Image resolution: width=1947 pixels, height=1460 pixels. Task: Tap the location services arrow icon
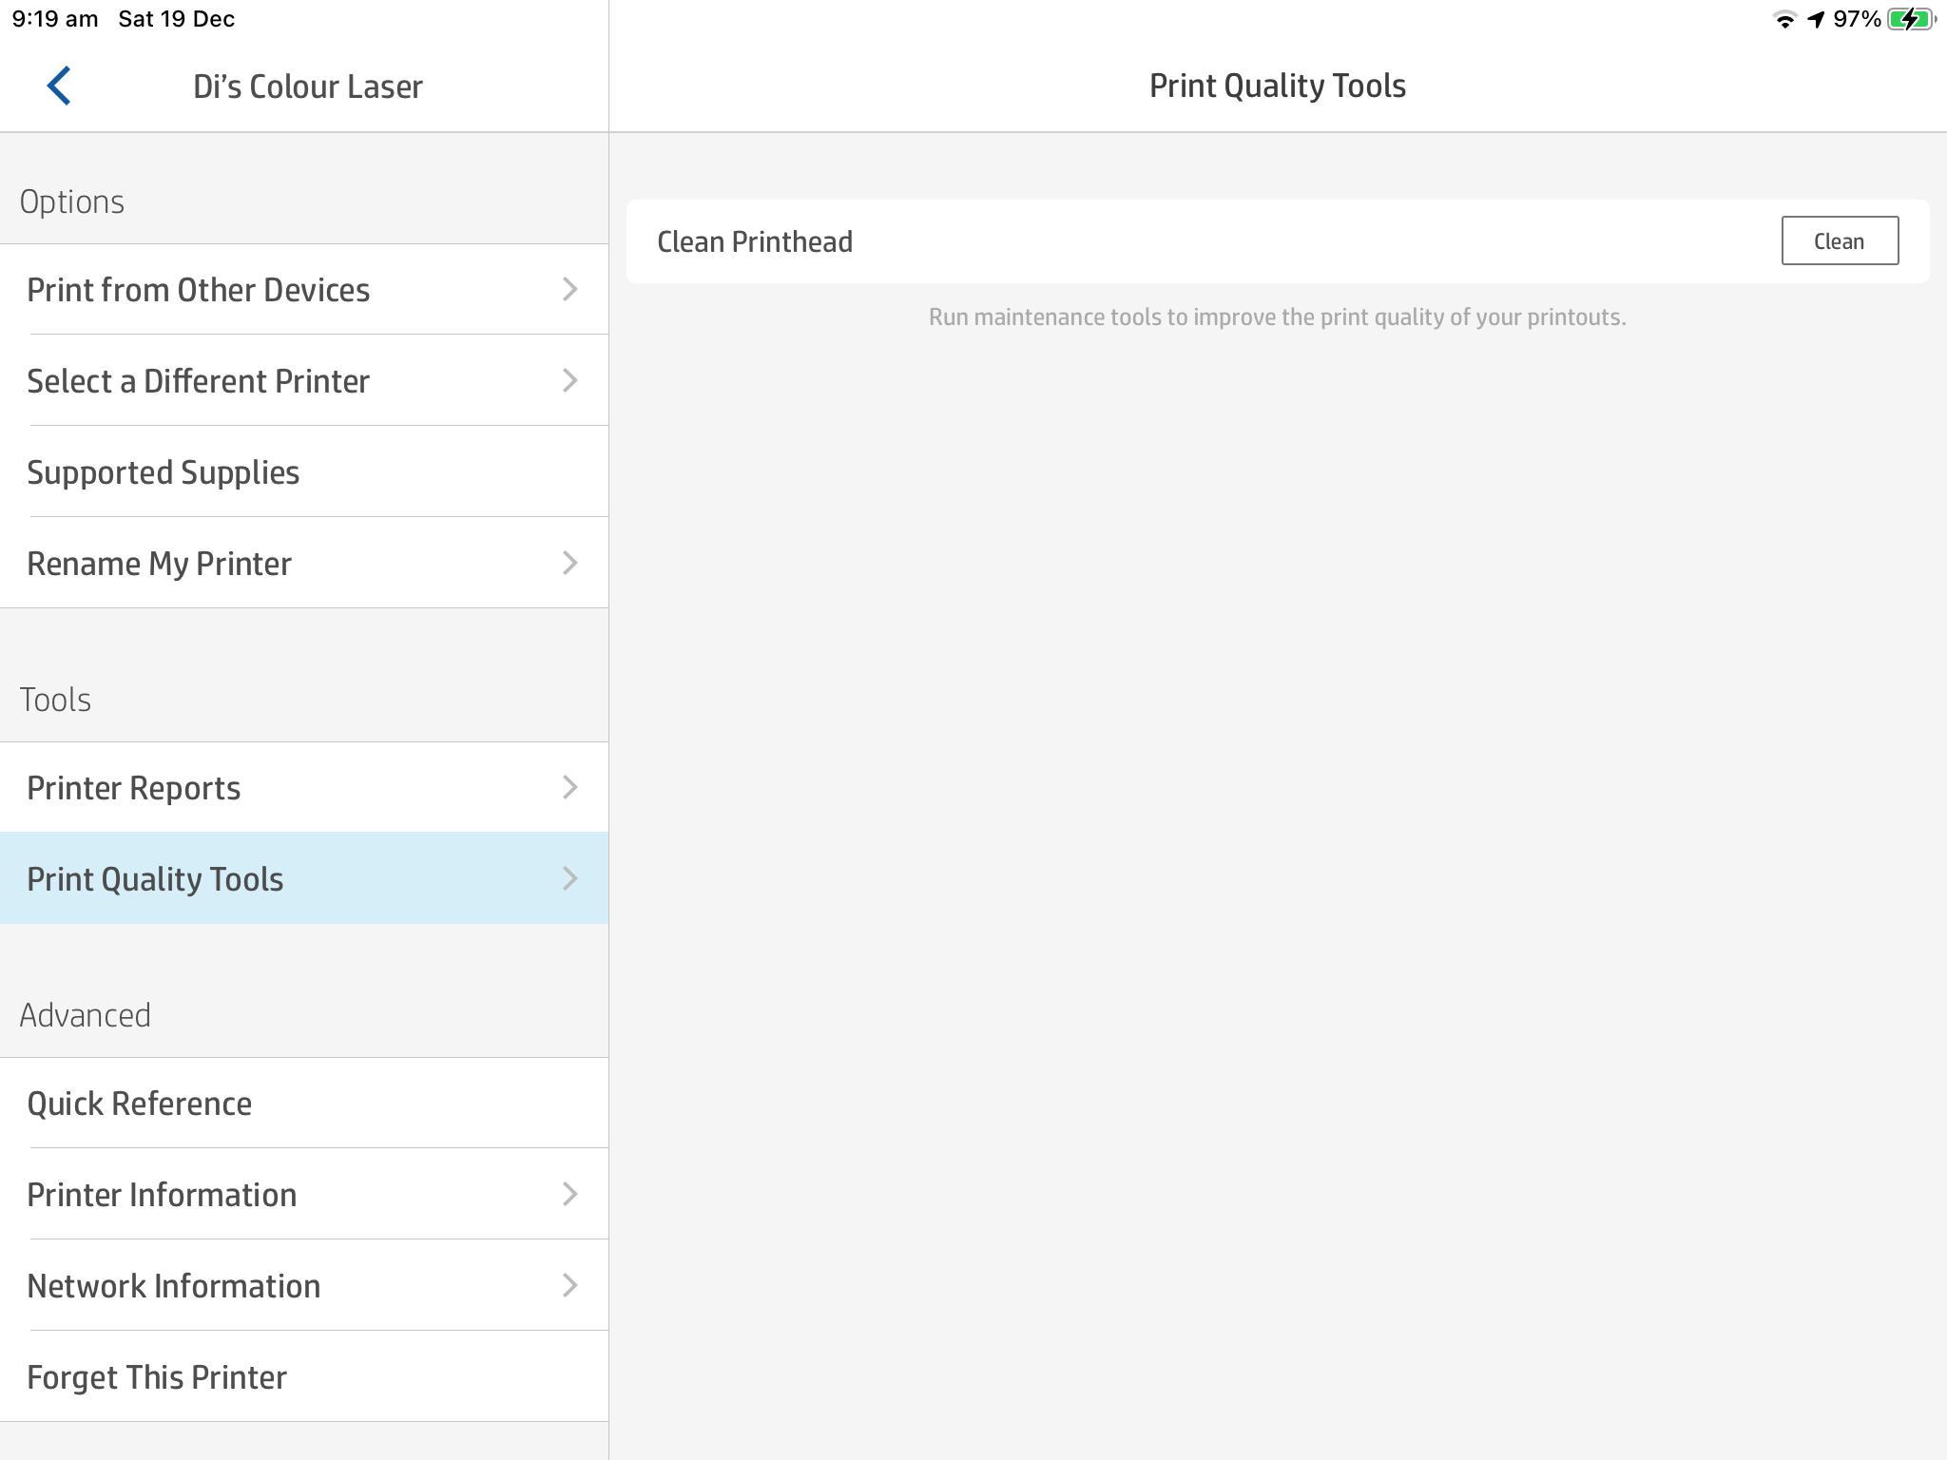[1816, 19]
